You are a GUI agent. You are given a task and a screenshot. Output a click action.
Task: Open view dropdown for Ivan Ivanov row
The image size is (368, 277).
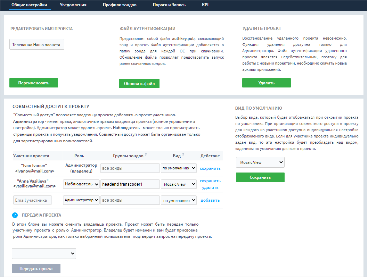point(179,168)
